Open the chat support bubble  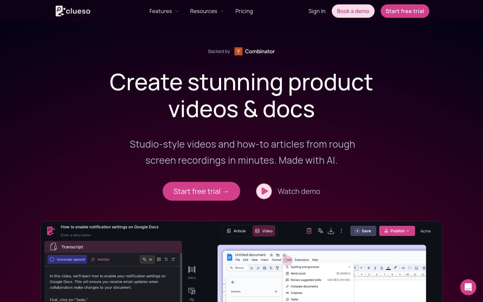tap(468, 287)
